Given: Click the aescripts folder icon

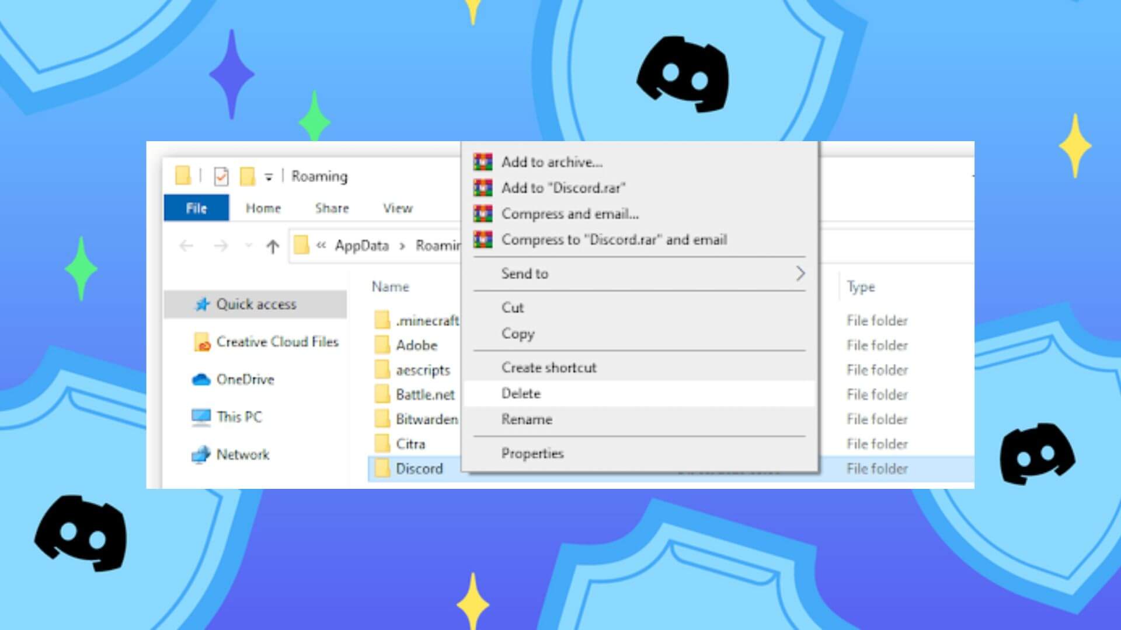Looking at the screenshot, I should click(382, 370).
